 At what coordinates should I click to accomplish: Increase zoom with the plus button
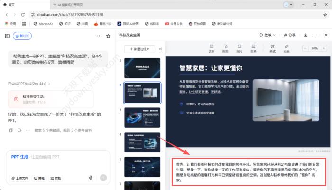click(325, 48)
